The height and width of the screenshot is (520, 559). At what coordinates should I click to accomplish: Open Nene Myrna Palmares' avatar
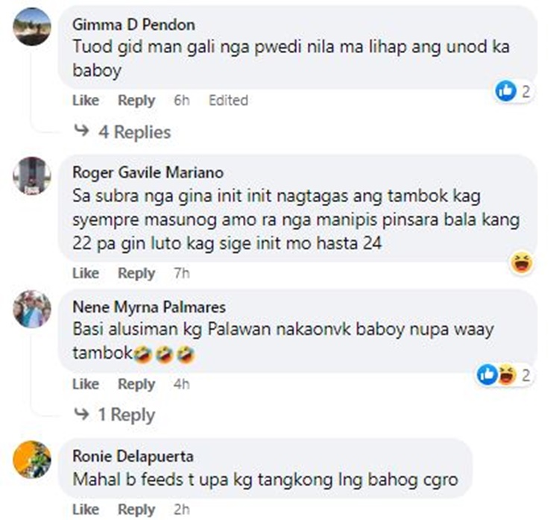32,309
